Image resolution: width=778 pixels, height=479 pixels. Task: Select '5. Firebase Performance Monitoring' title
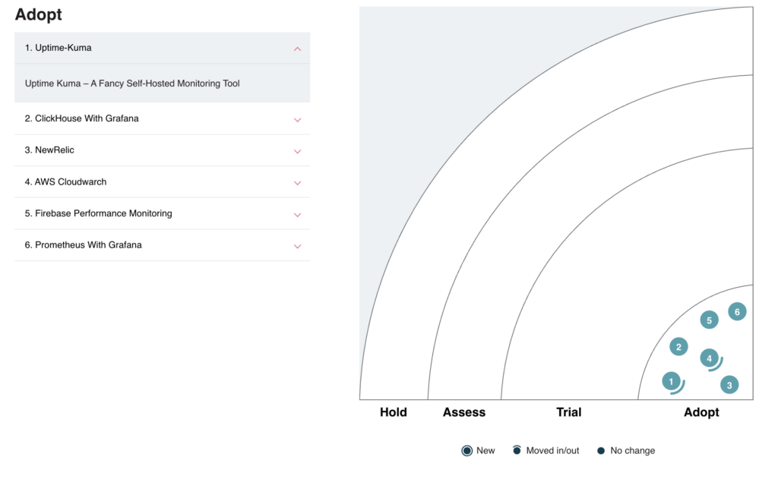[98, 213]
